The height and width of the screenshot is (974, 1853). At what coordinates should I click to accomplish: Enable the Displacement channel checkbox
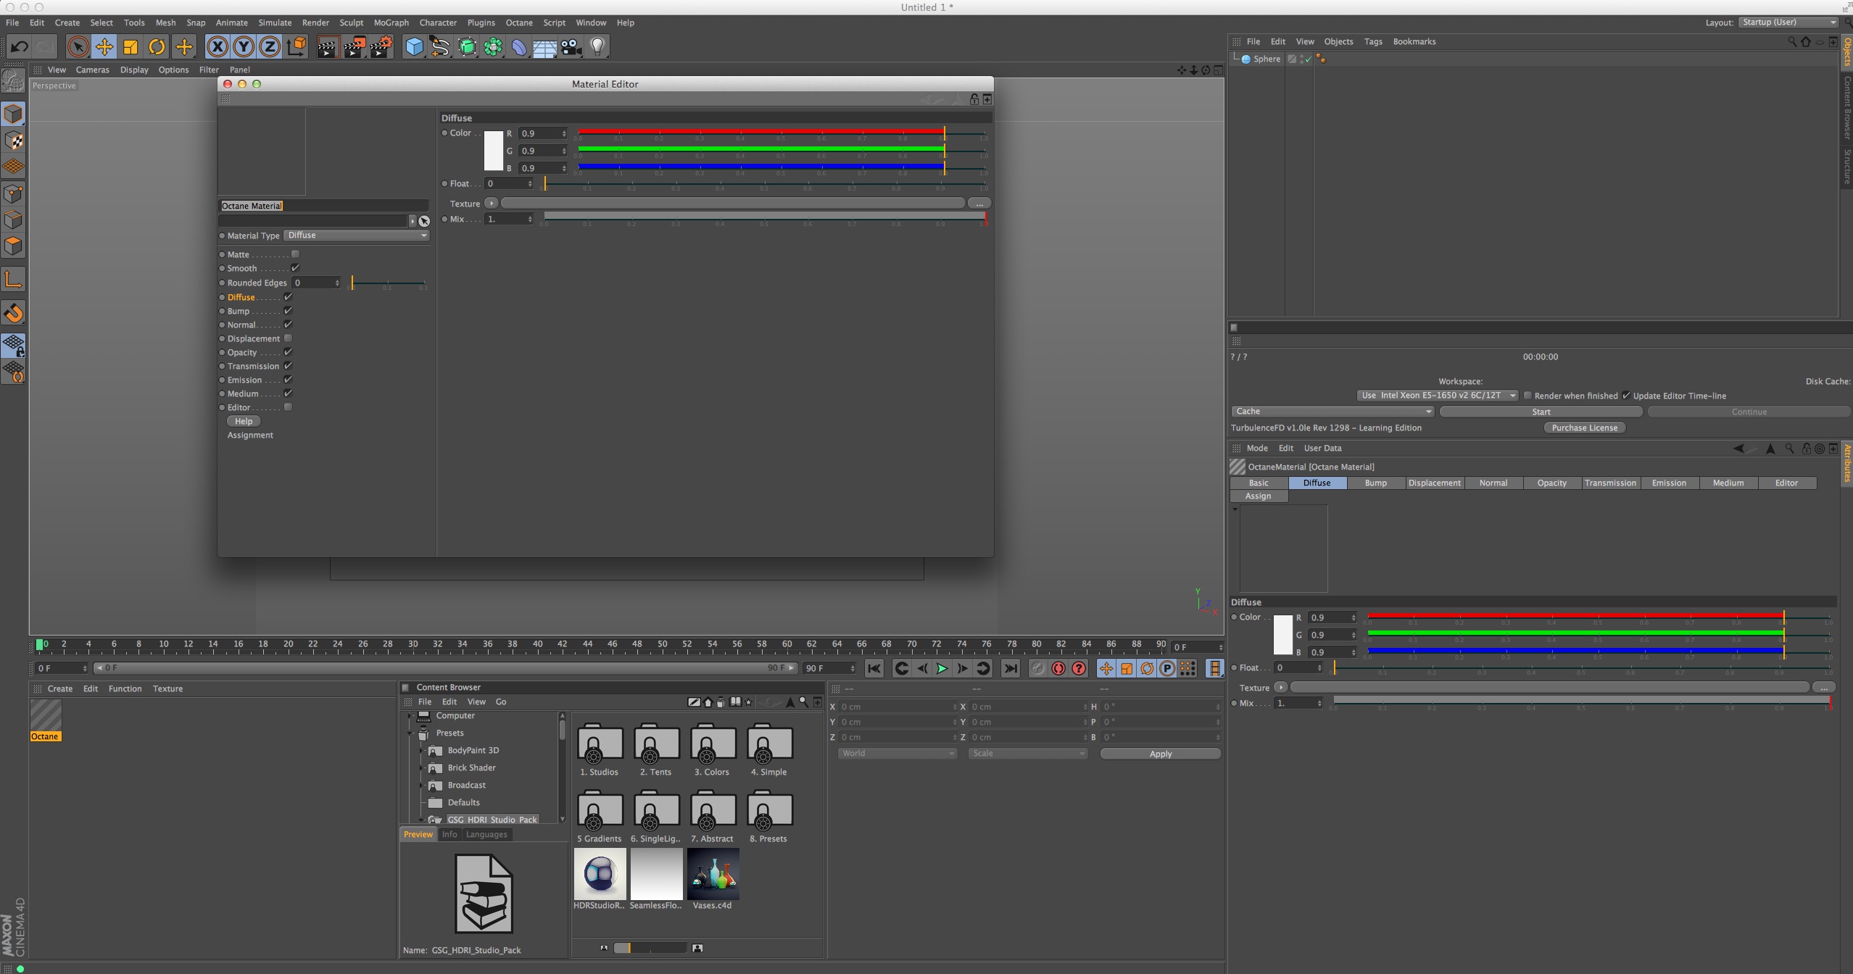tap(288, 338)
